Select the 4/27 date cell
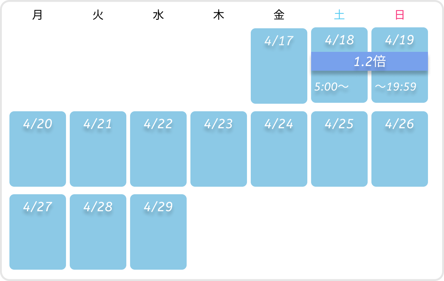 [38, 232]
